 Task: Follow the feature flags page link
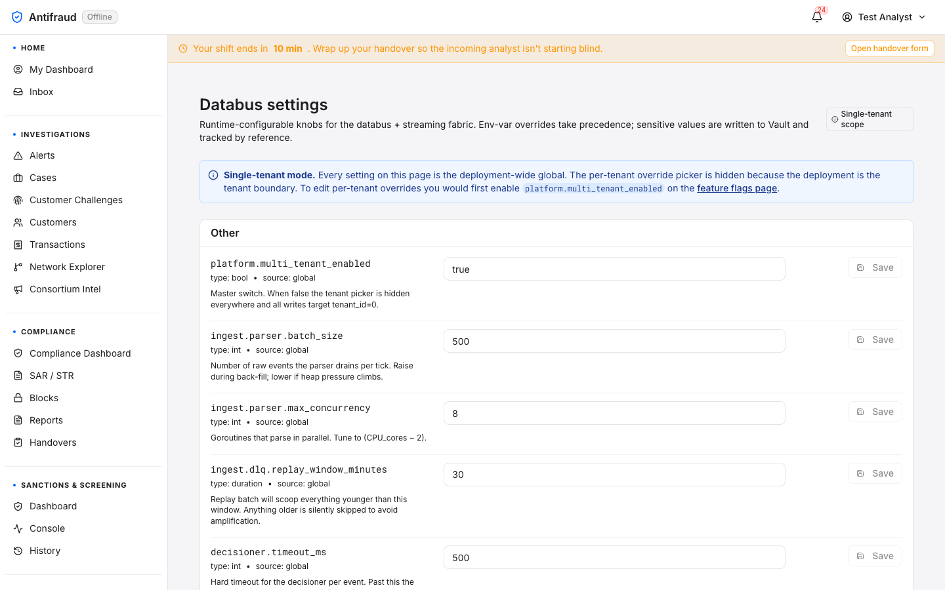pyautogui.click(x=737, y=188)
